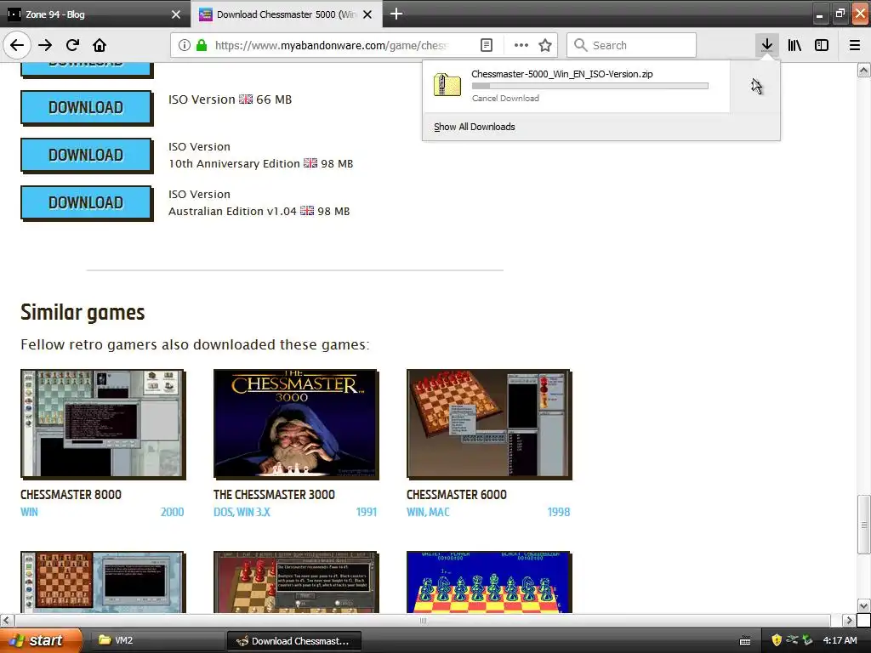Bookmark this page with star
This screenshot has width=871, height=653.
[x=545, y=45]
